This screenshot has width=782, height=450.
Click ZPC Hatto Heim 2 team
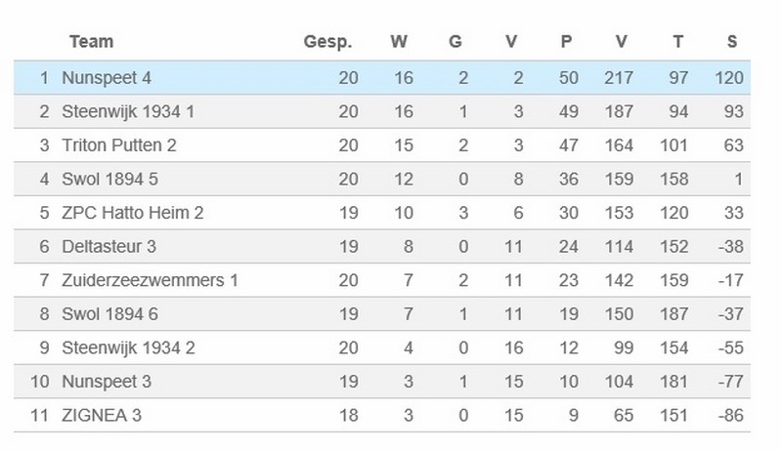click(132, 213)
